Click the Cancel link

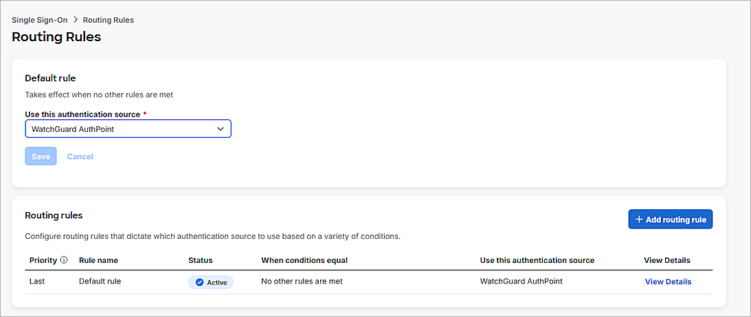point(80,156)
